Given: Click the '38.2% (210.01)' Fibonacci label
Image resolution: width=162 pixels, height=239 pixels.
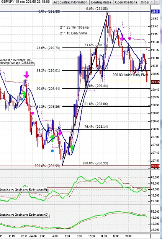Looking at the screenshot, I should click(48, 71).
